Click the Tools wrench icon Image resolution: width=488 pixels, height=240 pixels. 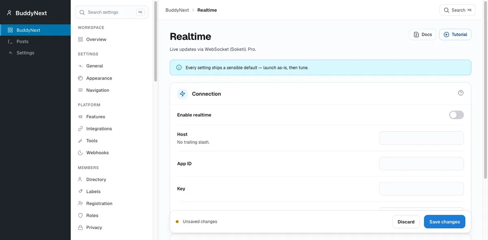click(x=81, y=141)
